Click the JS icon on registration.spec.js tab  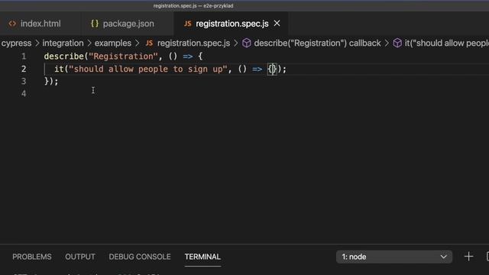pos(187,24)
